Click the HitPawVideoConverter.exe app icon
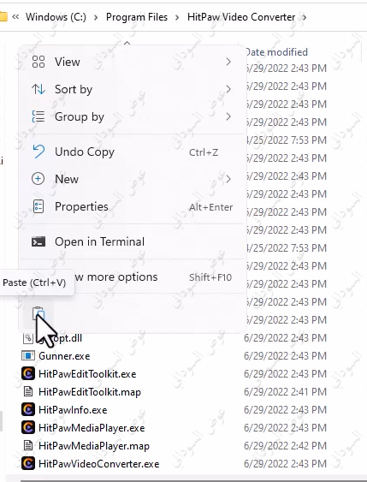 point(28,463)
